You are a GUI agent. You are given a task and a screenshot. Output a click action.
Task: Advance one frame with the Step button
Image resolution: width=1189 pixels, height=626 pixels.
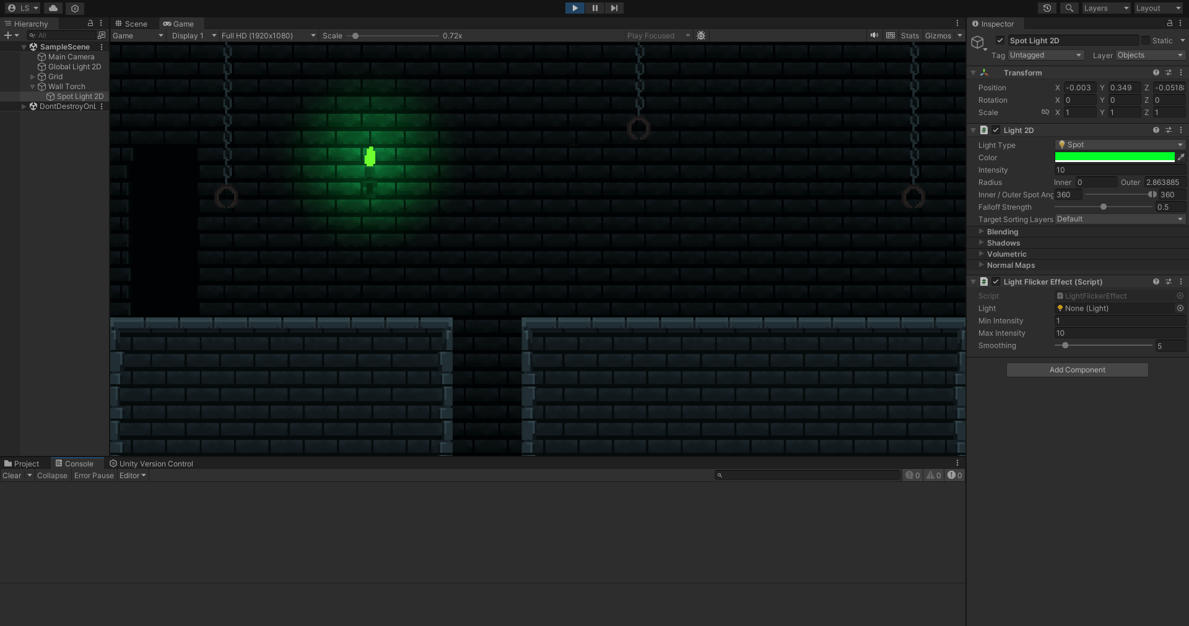pyautogui.click(x=614, y=8)
